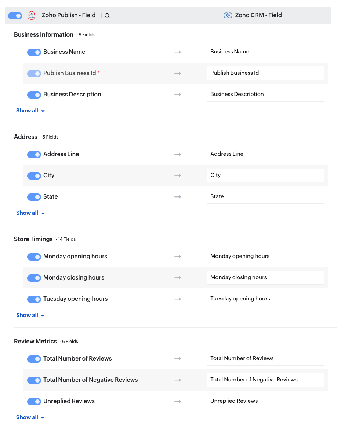
Task: Click the search icon in the header
Action: pyautogui.click(x=107, y=15)
